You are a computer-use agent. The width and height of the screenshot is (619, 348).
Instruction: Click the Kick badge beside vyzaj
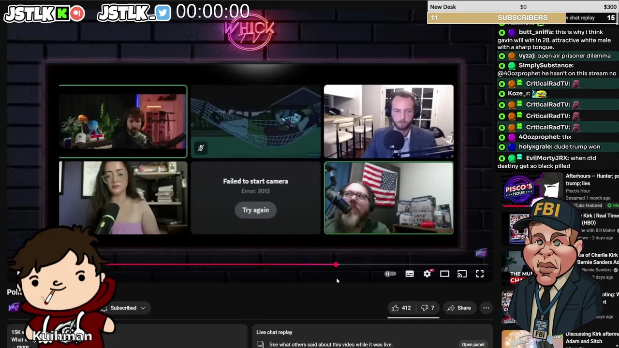pyautogui.click(x=501, y=56)
